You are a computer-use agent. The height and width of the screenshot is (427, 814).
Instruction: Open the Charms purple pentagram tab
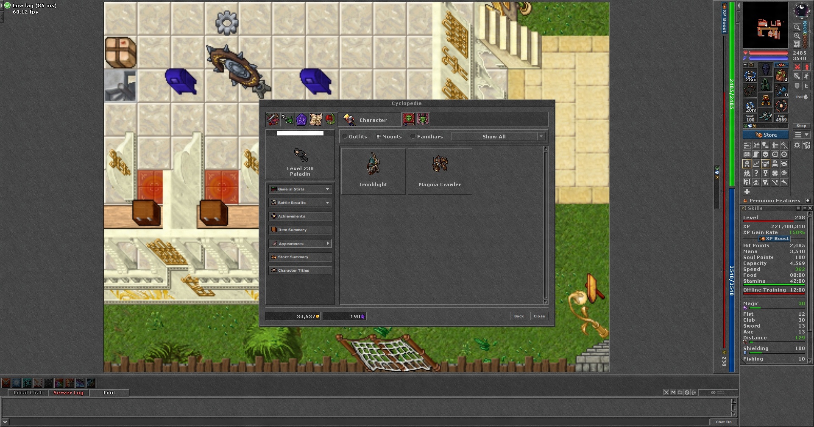click(301, 120)
